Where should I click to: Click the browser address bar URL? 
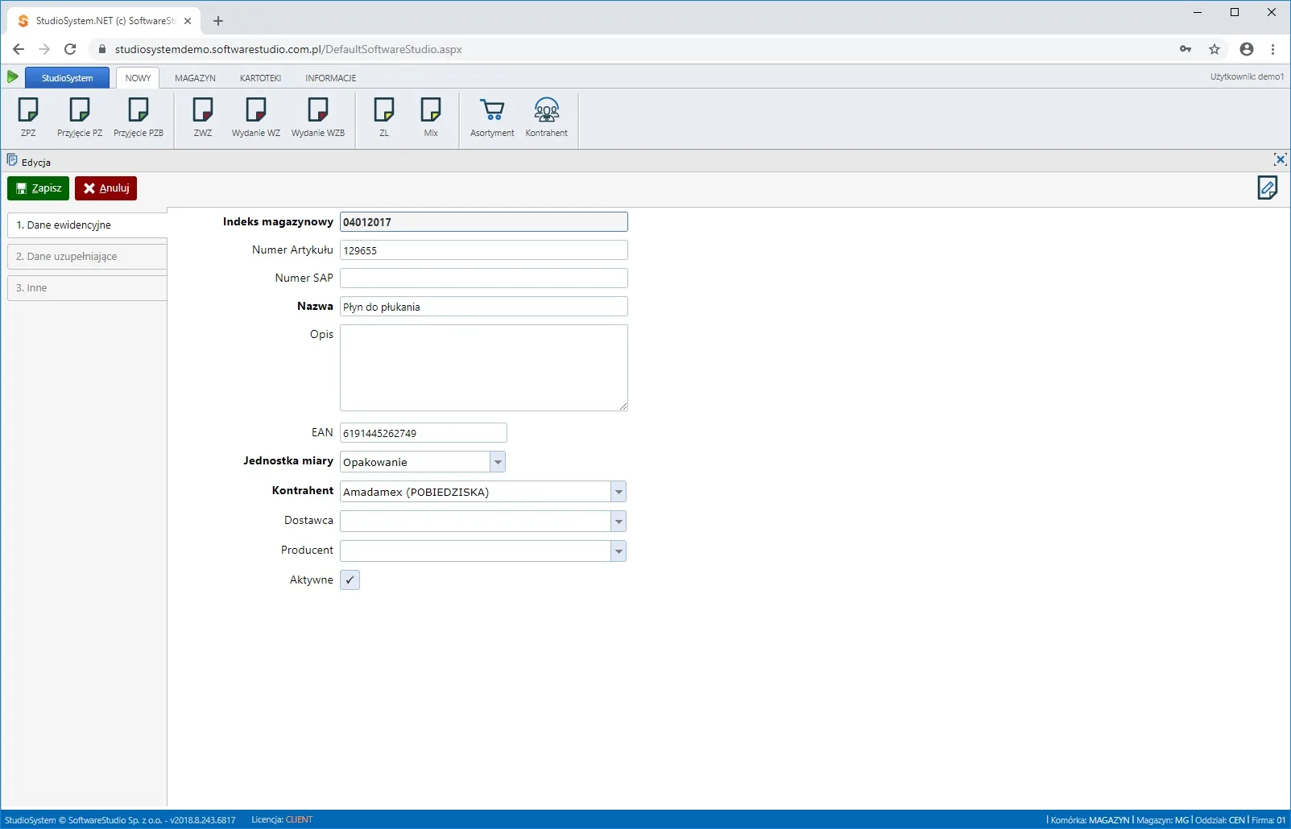click(288, 49)
